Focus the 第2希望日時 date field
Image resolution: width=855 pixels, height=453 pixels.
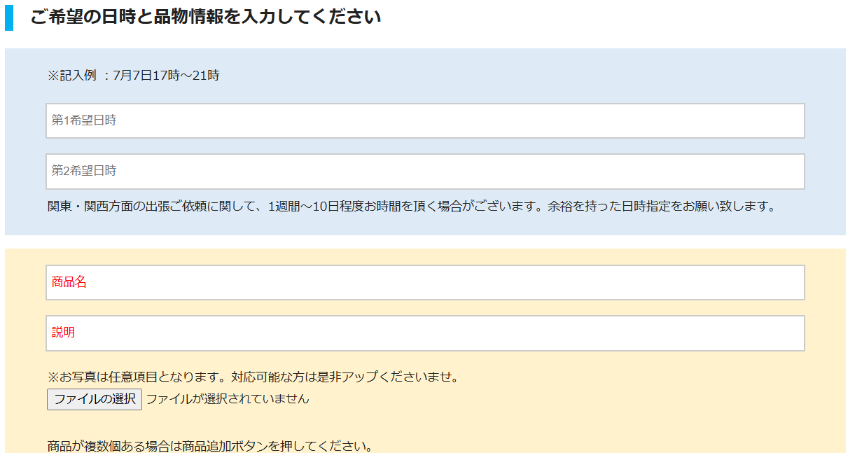425,172
